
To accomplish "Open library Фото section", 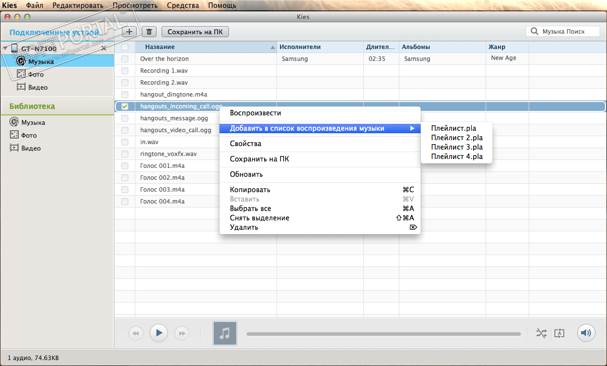I will [x=29, y=135].
